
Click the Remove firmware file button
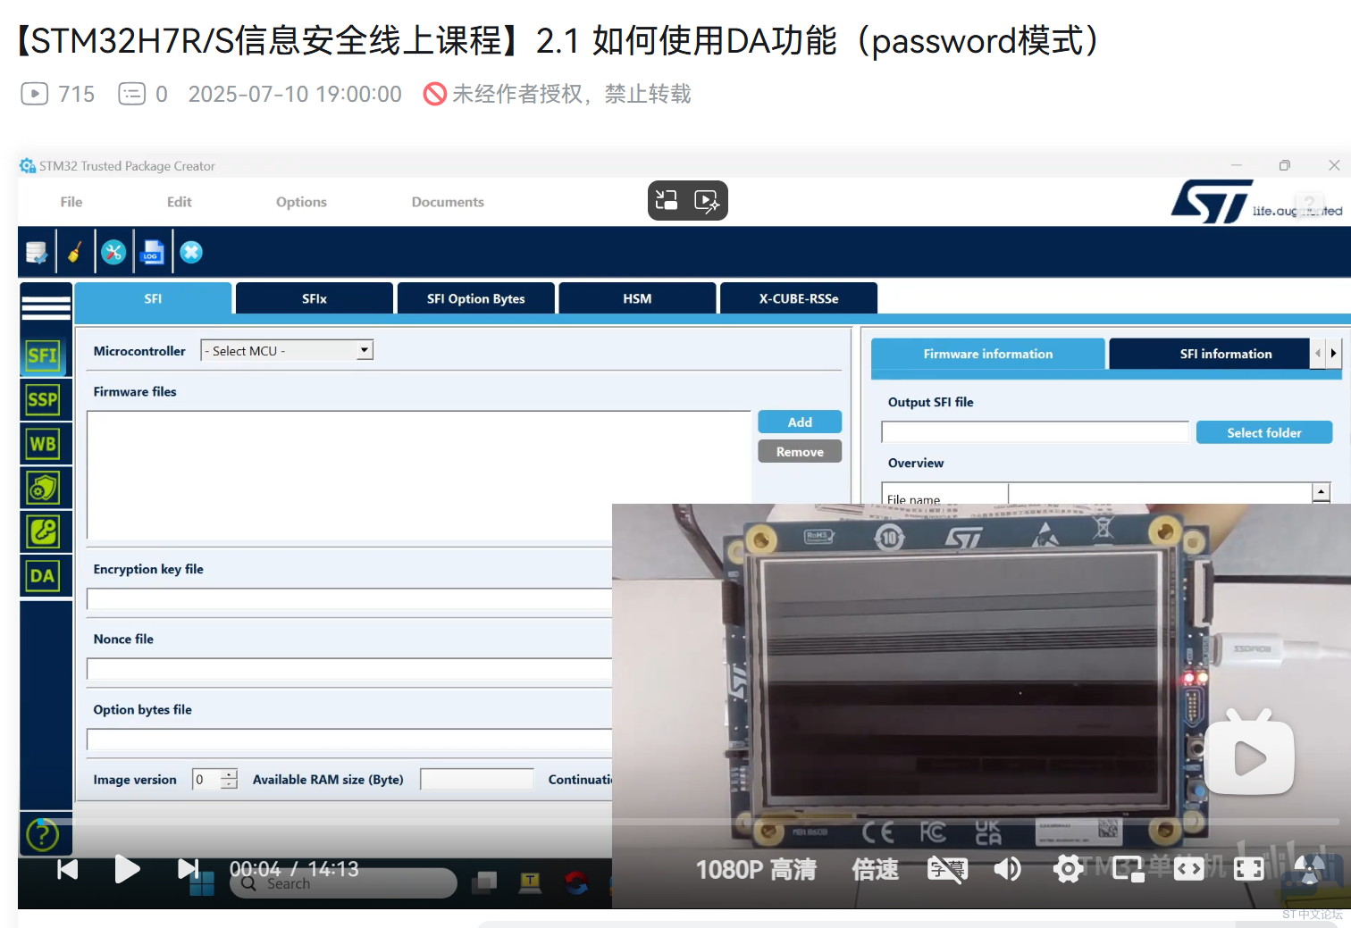[800, 451]
